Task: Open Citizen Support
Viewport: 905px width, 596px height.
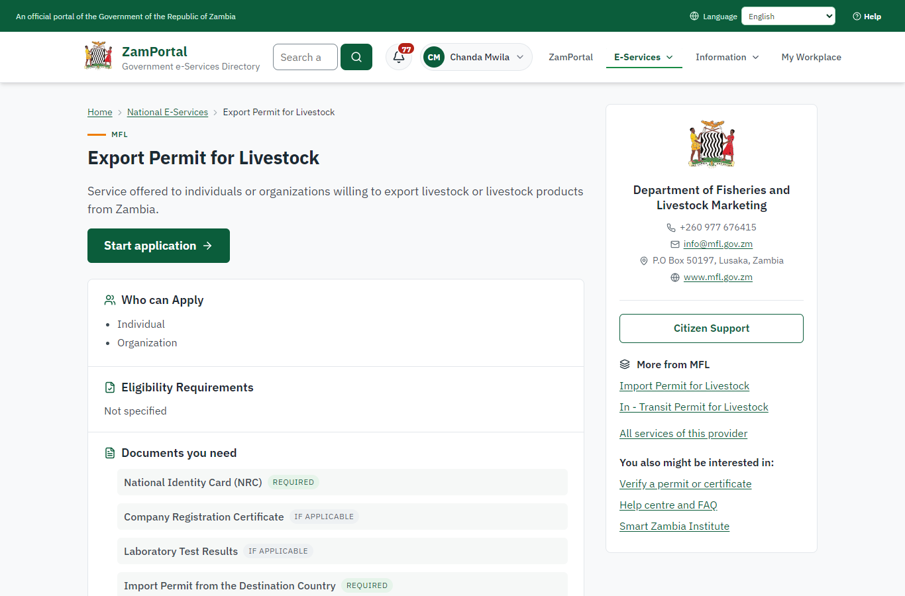Action: [712, 328]
